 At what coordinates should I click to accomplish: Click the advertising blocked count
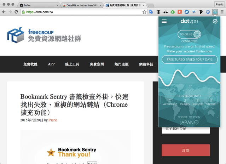pyautogui.click(x=170, y=102)
